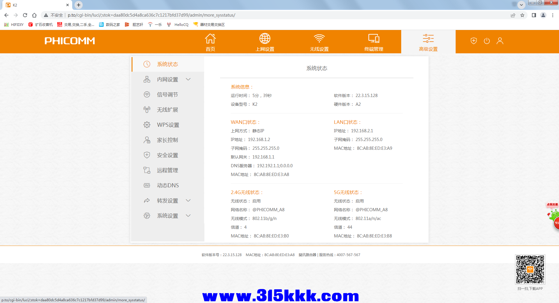This screenshot has height=303, width=559.
Task: Click the 2.4G wireless mode 802.11b/g/n
Action: pyautogui.click(x=264, y=219)
